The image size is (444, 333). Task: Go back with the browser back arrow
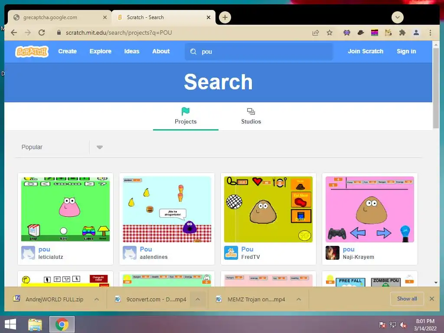point(14,33)
